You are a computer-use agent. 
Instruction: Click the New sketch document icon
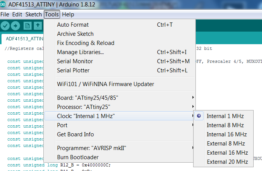27,26
